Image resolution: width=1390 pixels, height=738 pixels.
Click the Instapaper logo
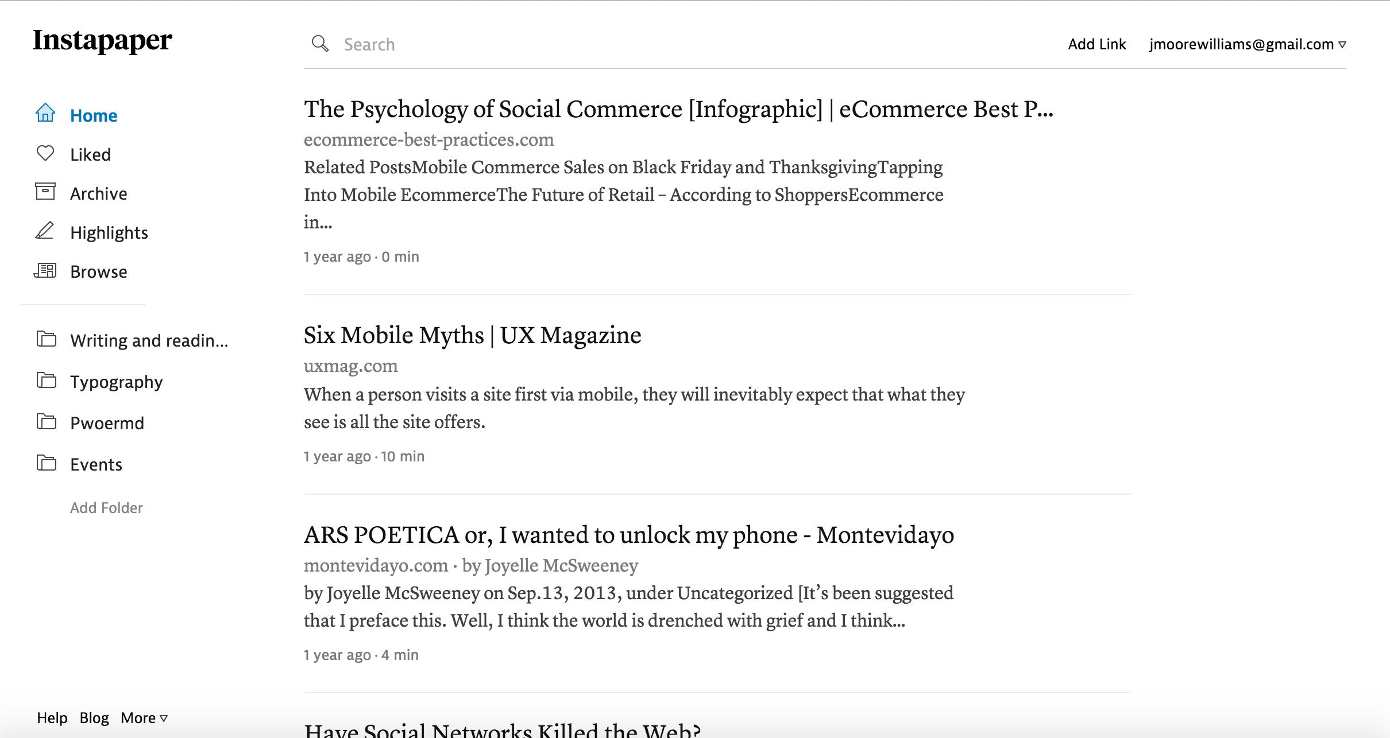[x=102, y=40]
